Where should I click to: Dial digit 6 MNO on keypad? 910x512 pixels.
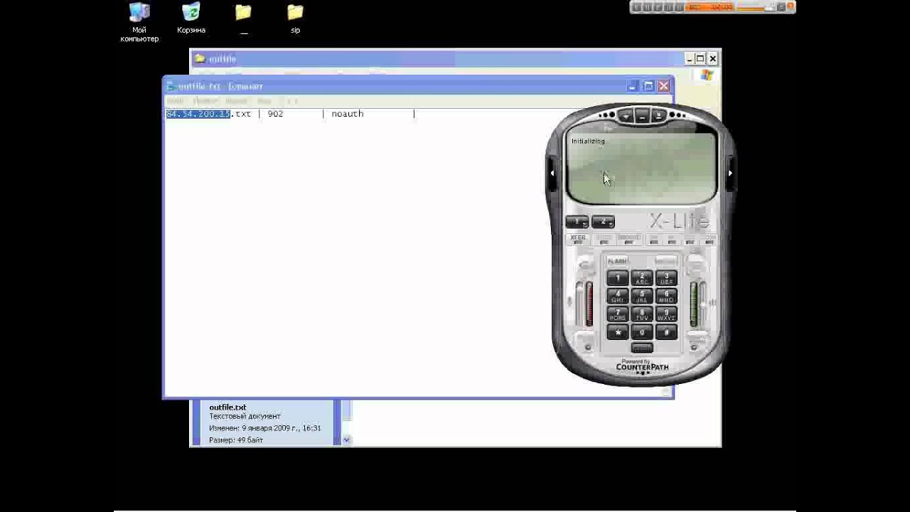667,295
